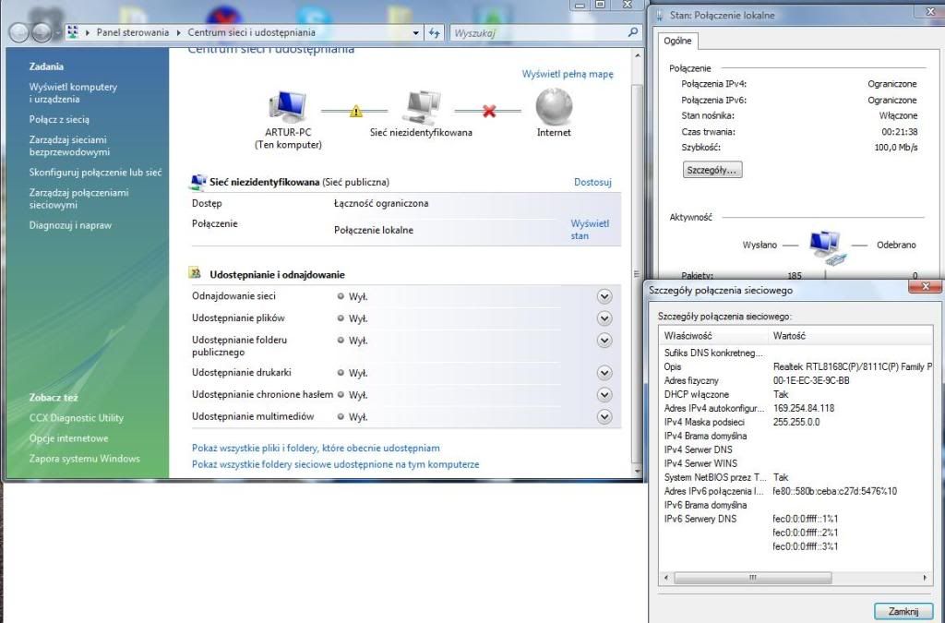Click the Udostępnianie i odnajdowanie heading icon
The height and width of the screenshot is (623, 945).
[x=196, y=273]
